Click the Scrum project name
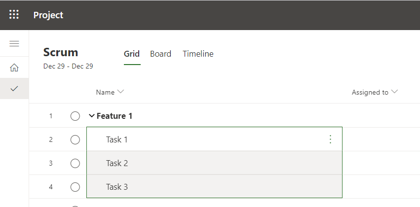This screenshot has height=207, width=420. click(61, 52)
